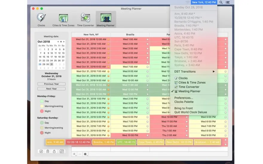Go to previous month in calendar
The image size is (263, 164).
[x=58, y=42]
